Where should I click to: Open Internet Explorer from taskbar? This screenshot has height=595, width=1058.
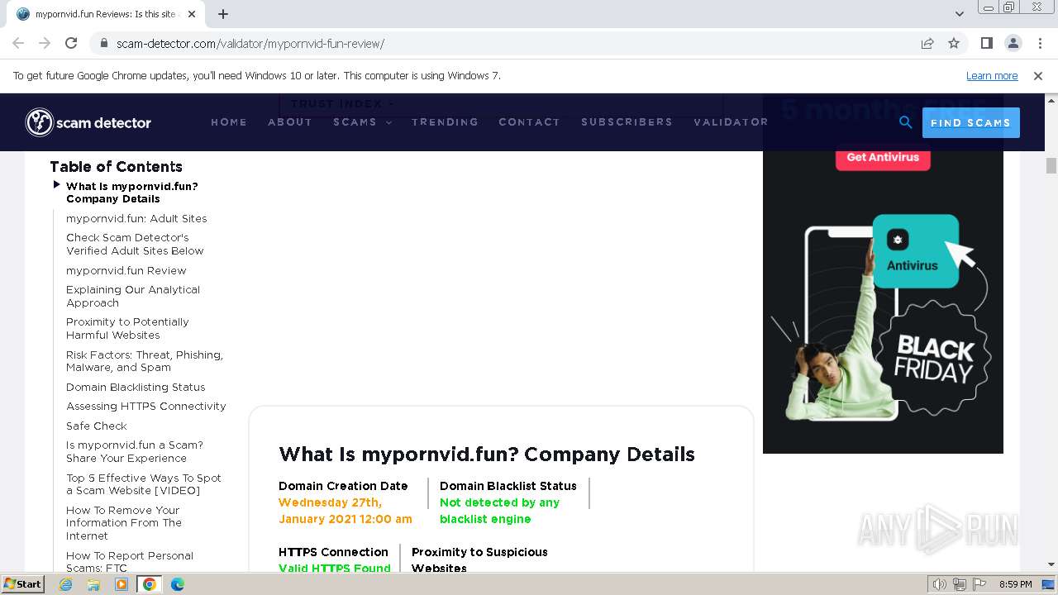click(66, 584)
